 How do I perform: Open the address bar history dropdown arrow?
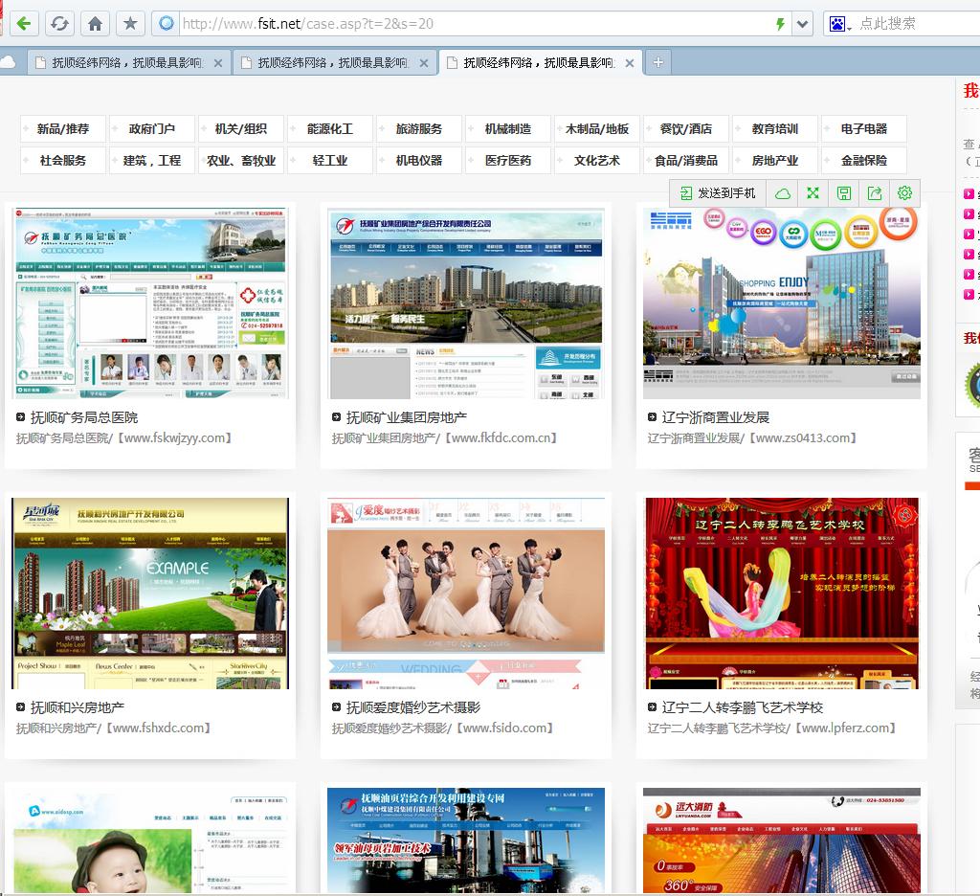pos(803,24)
